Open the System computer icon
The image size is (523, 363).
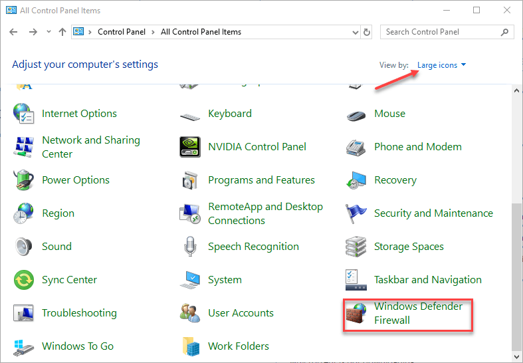(x=190, y=280)
